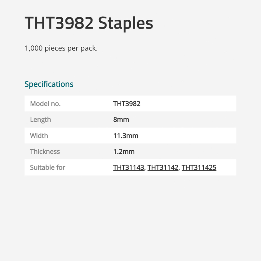This screenshot has width=261, height=261.
Task: Click the 11.3mm width value
Action: pyautogui.click(x=126, y=136)
